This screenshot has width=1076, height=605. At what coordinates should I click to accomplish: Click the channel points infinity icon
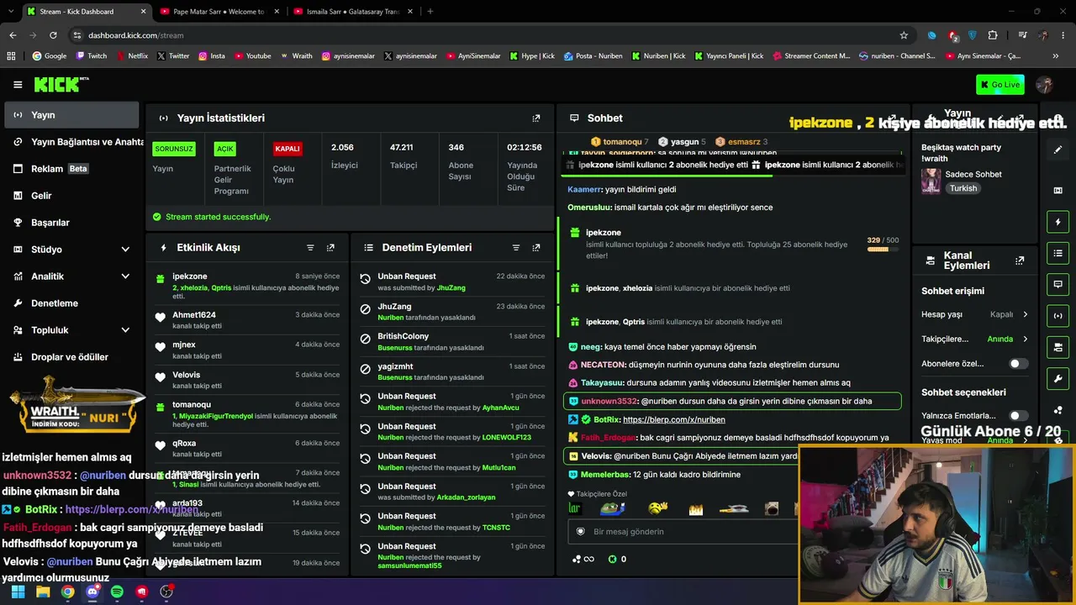tap(583, 559)
